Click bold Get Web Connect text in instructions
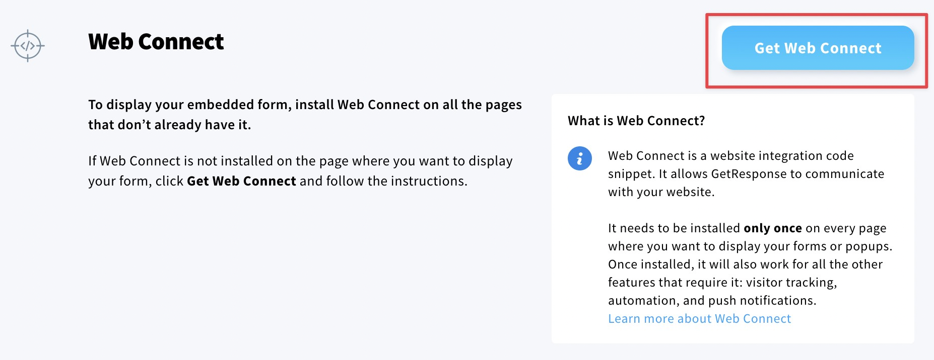 (x=241, y=181)
